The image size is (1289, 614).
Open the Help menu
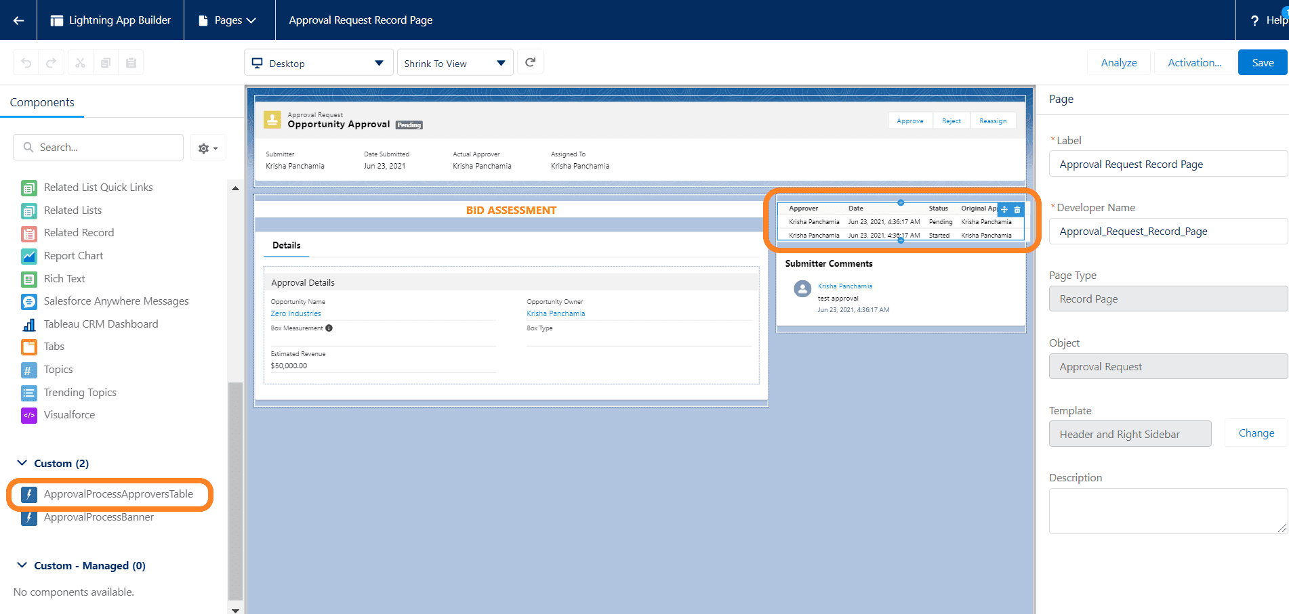1269,20
